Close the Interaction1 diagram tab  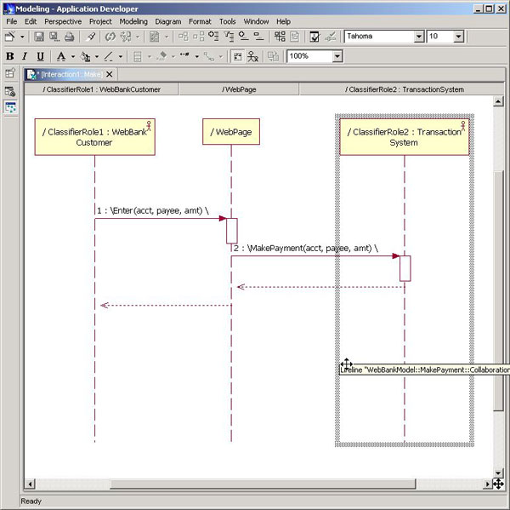pyautogui.click(x=110, y=75)
